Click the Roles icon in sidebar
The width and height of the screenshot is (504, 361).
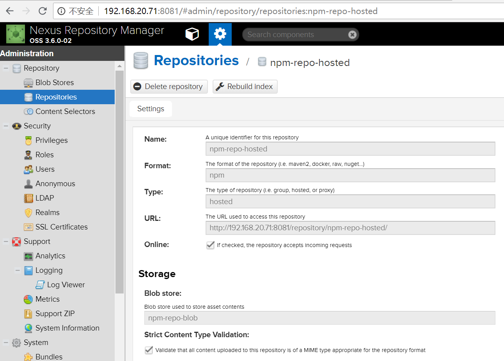click(x=28, y=155)
